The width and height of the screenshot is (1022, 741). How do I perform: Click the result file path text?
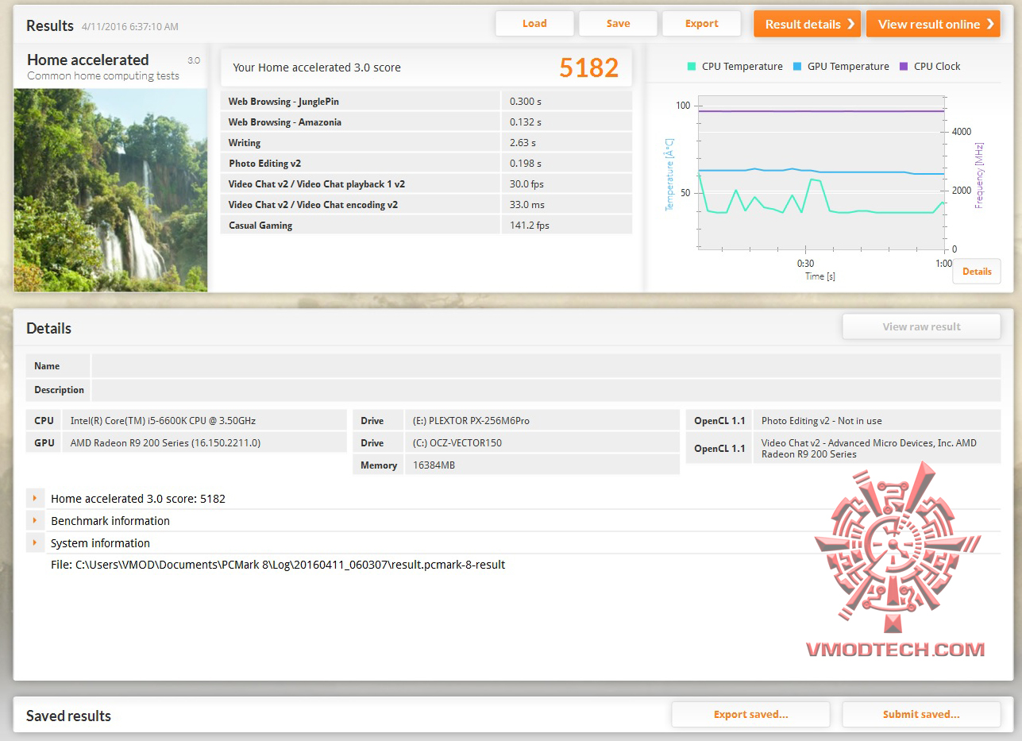pyautogui.click(x=278, y=565)
